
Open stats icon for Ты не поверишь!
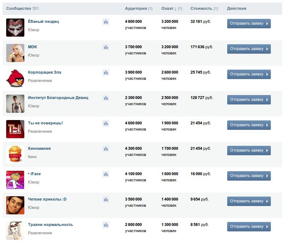[106, 124]
